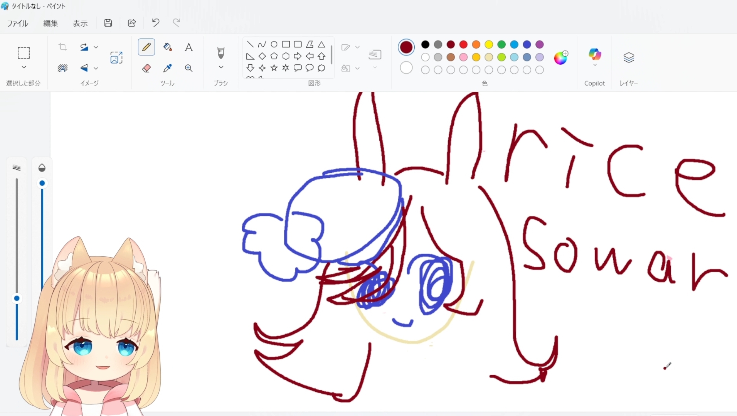Viewport: 737px width, 416px height.
Task: Open the 表示 menu
Action: pos(81,24)
